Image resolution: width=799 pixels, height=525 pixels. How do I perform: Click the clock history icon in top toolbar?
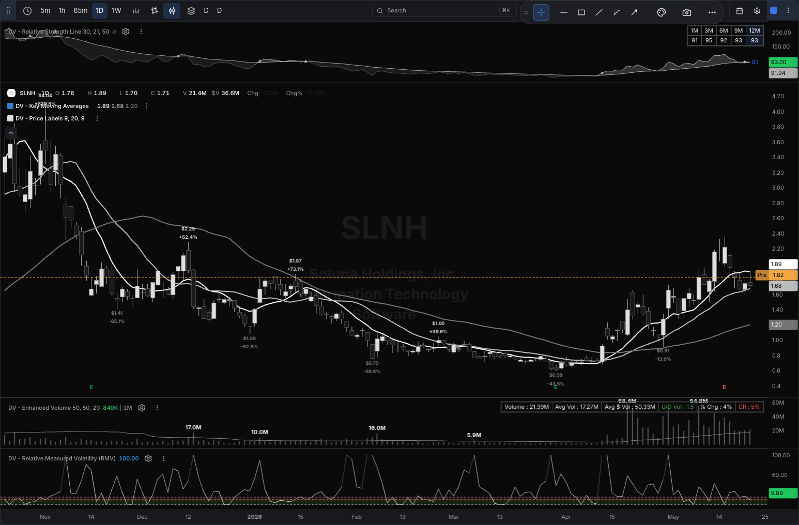click(27, 10)
